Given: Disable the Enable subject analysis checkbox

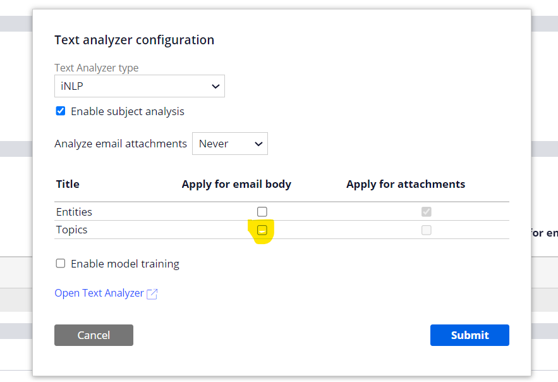Looking at the screenshot, I should [x=60, y=111].
